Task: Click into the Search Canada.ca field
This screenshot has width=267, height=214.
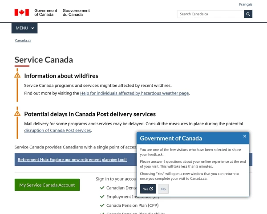Action: coord(210,14)
